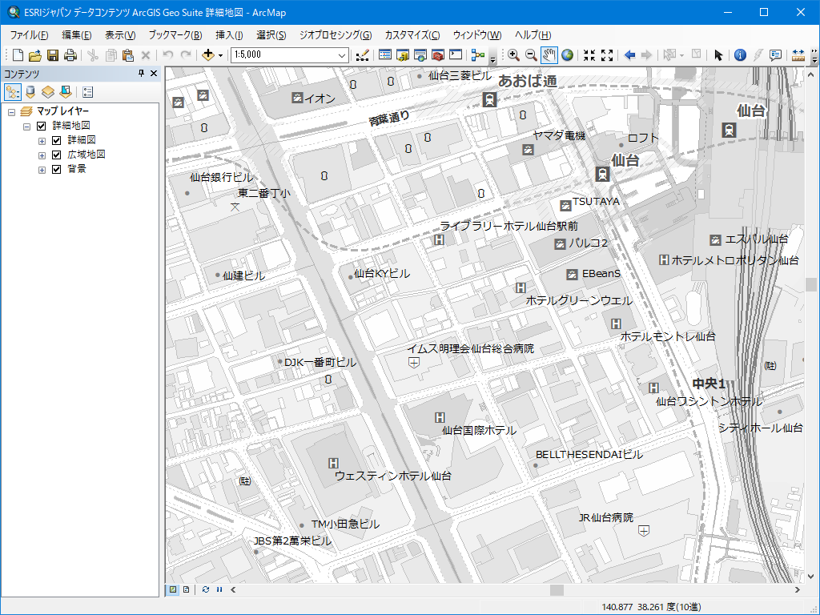Hide the 背景 layer via checkbox

point(57,170)
